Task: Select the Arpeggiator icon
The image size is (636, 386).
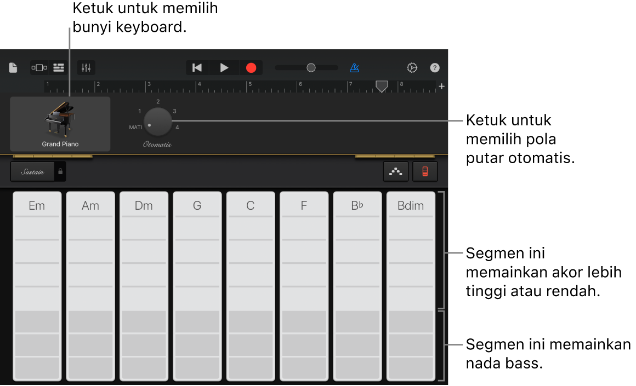Action: tap(396, 171)
